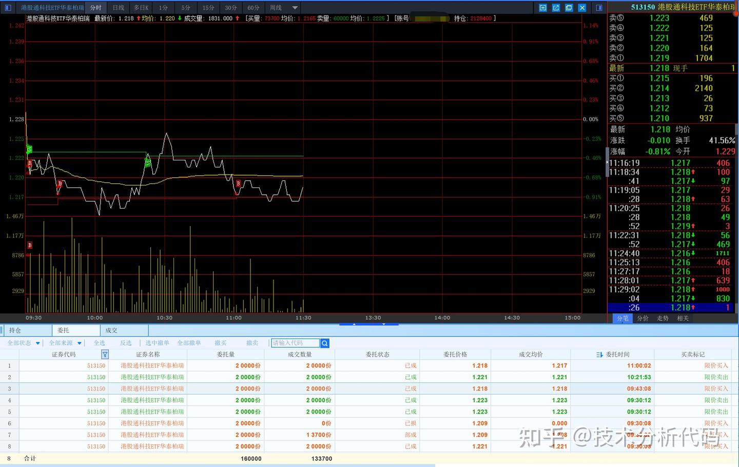Click the 全选 select all button
Image resolution: width=739 pixels, height=467 pixels.
100,343
